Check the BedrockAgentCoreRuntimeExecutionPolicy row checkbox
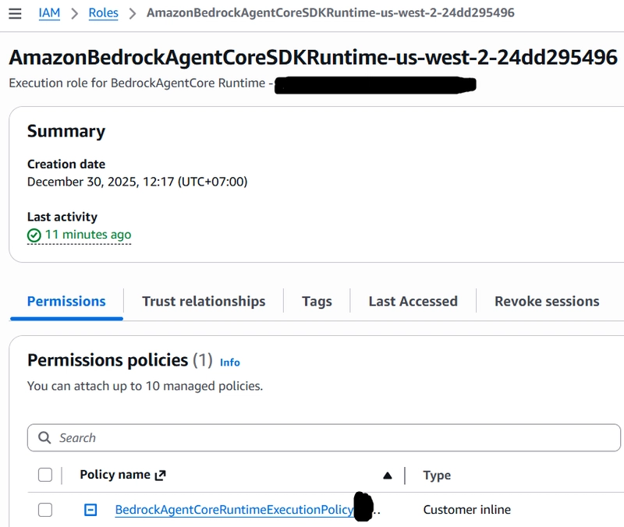Viewport: 624px width, 527px height. [x=45, y=510]
